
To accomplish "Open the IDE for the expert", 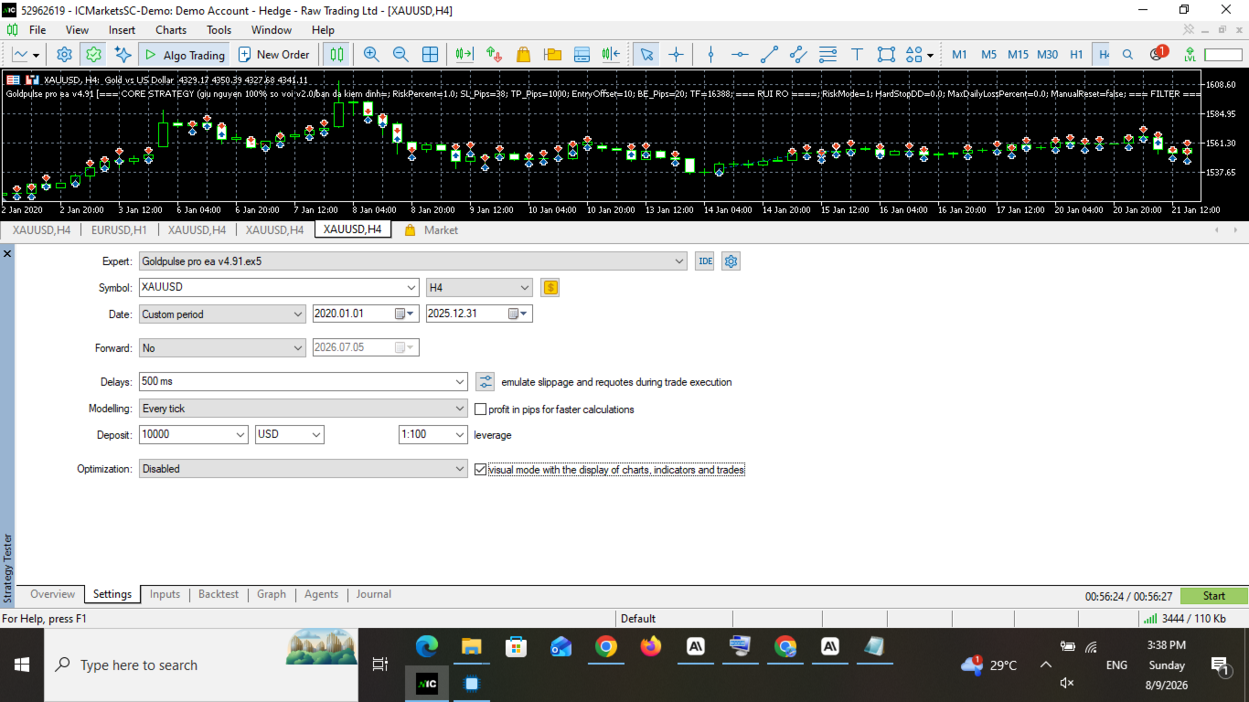I will 705,261.
